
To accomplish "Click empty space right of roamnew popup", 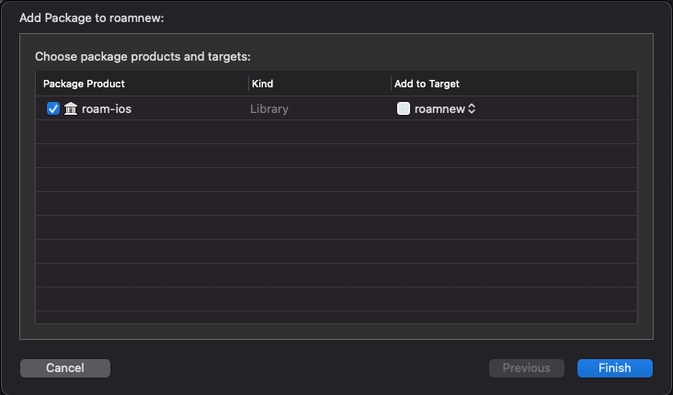I will [556, 108].
